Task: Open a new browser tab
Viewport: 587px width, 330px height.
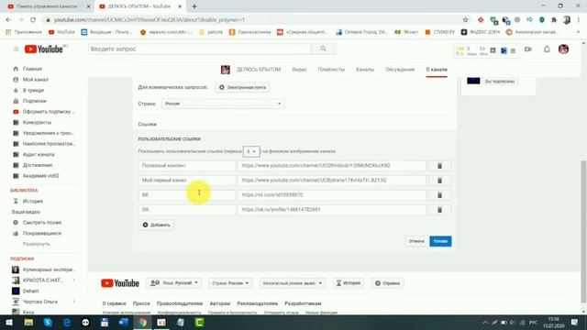Action: point(194,6)
